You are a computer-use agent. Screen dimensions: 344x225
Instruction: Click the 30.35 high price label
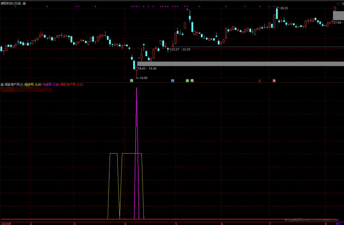pos(284,8)
